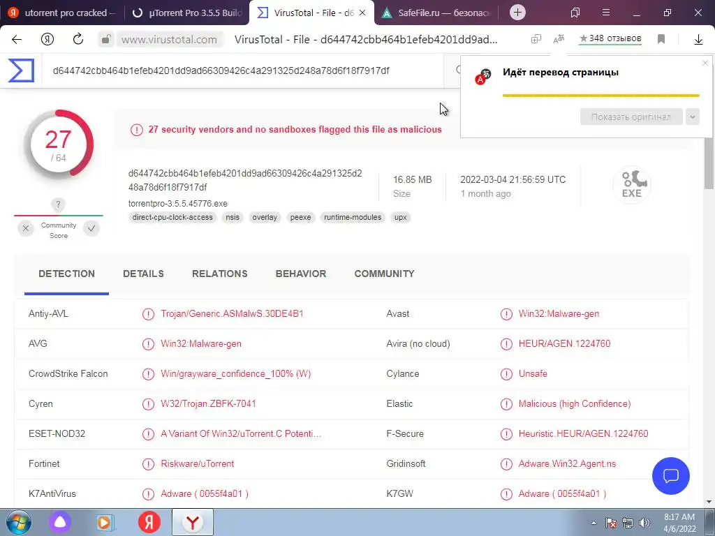Click the bookmarks collection icon in title bar
Image resolution: width=715 pixels, height=536 pixels.
click(575, 13)
